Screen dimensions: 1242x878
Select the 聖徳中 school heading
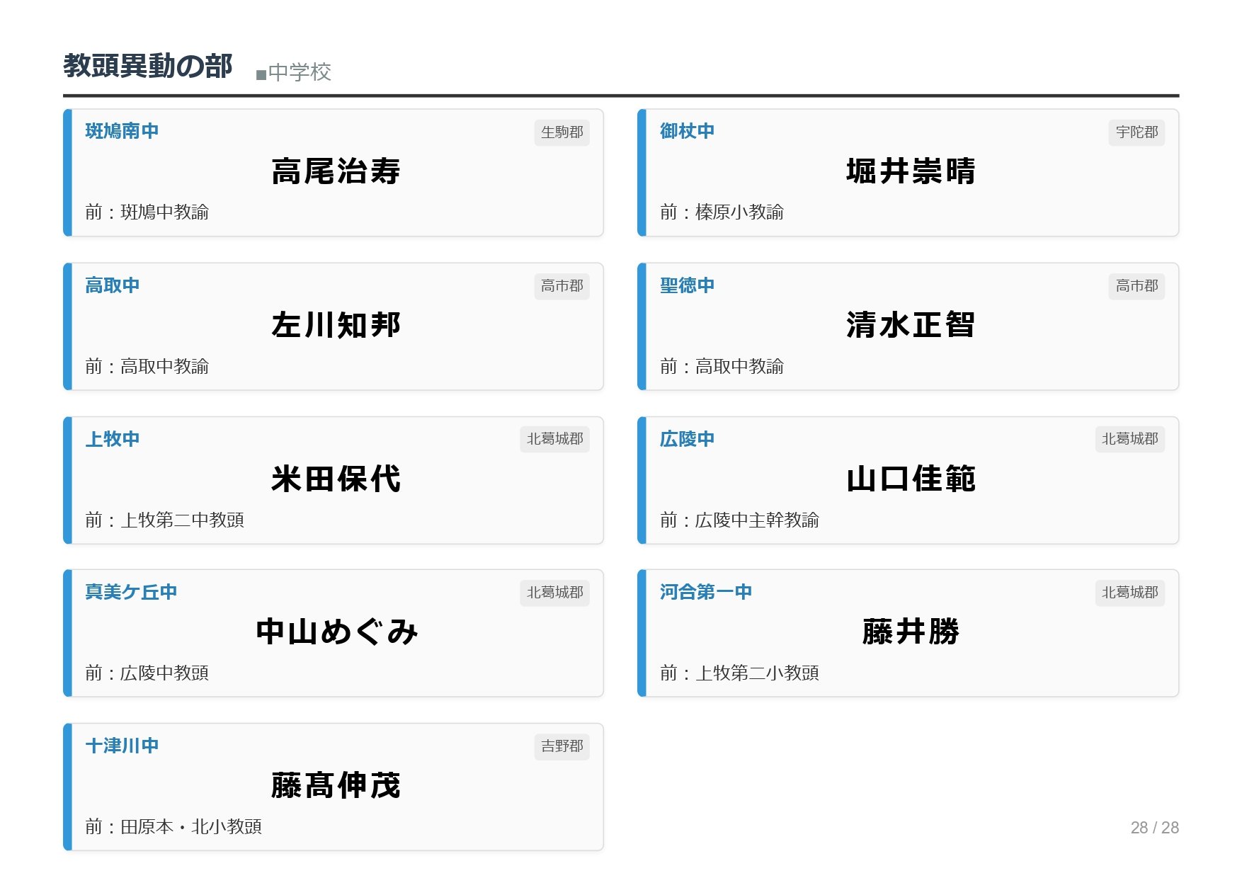[x=687, y=285]
